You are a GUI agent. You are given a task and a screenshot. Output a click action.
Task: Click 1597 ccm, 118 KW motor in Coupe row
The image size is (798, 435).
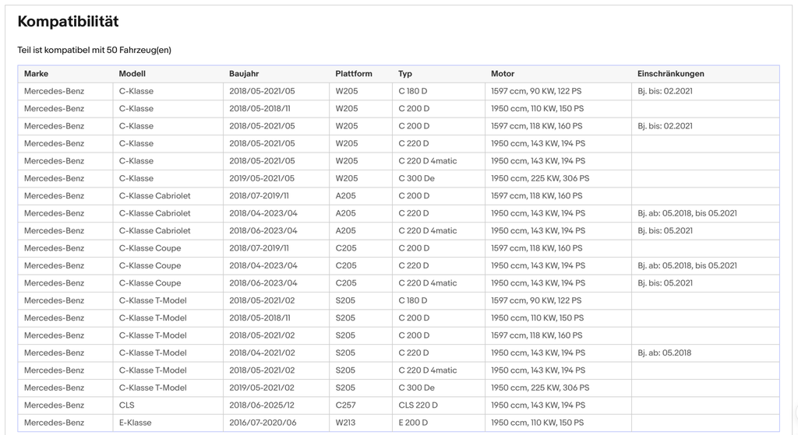[x=536, y=248]
